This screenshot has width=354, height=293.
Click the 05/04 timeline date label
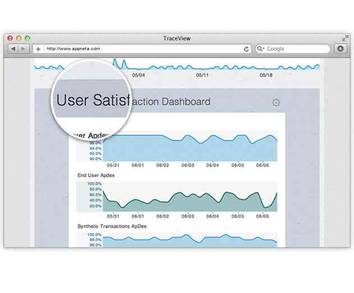139,75
